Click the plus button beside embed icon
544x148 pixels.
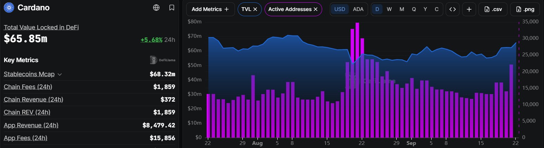pos(469,9)
